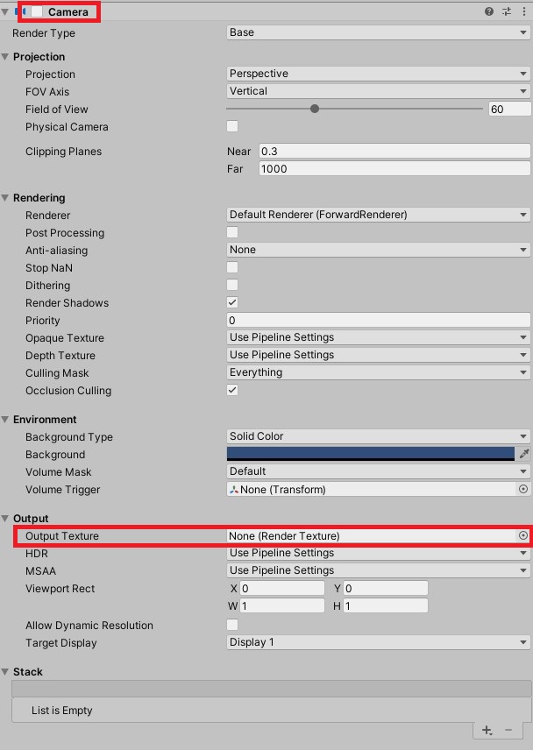The image size is (533, 750).
Task: Enable Physical Camera checkbox
Action: (x=232, y=126)
